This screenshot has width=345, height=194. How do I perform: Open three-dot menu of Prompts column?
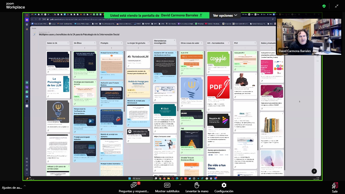pos(122,43)
